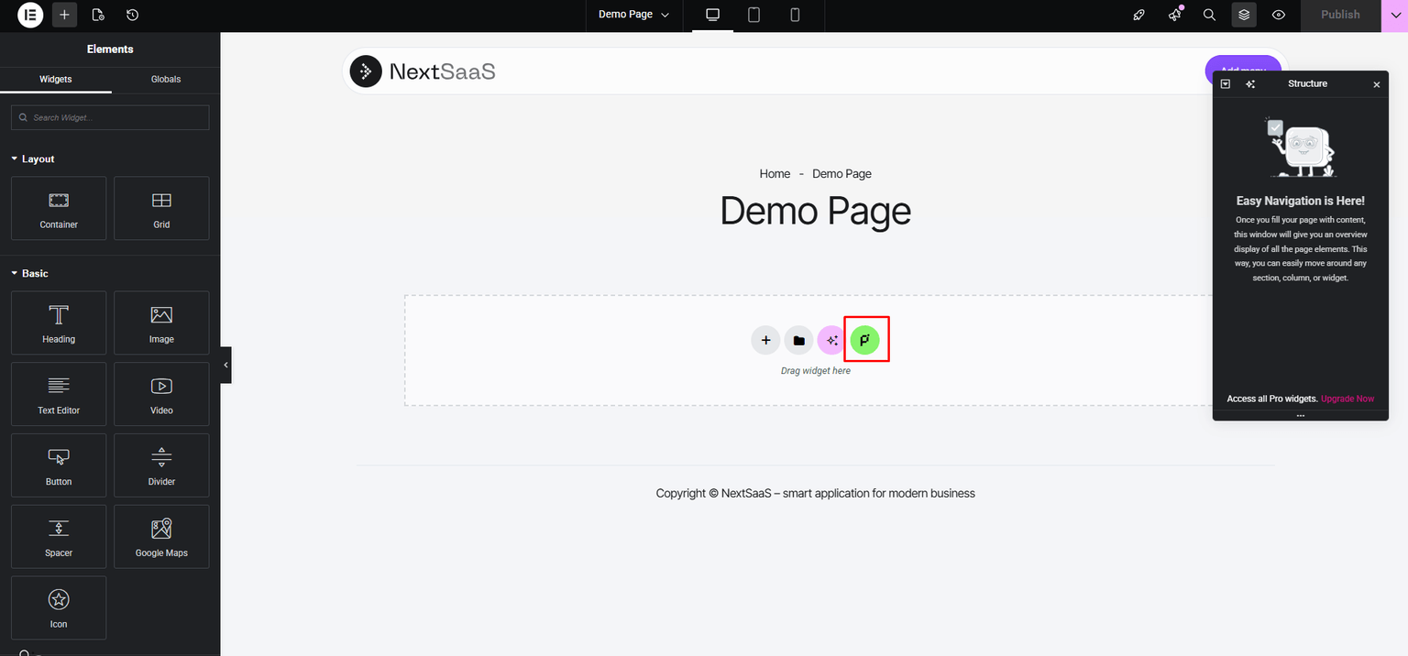Switch to tablet preview mode
The image size is (1408, 656).
pyautogui.click(x=753, y=15)
